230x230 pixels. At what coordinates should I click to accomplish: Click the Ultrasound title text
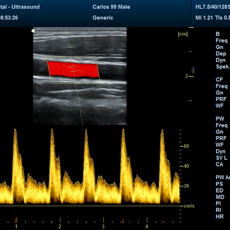point(26,7)
